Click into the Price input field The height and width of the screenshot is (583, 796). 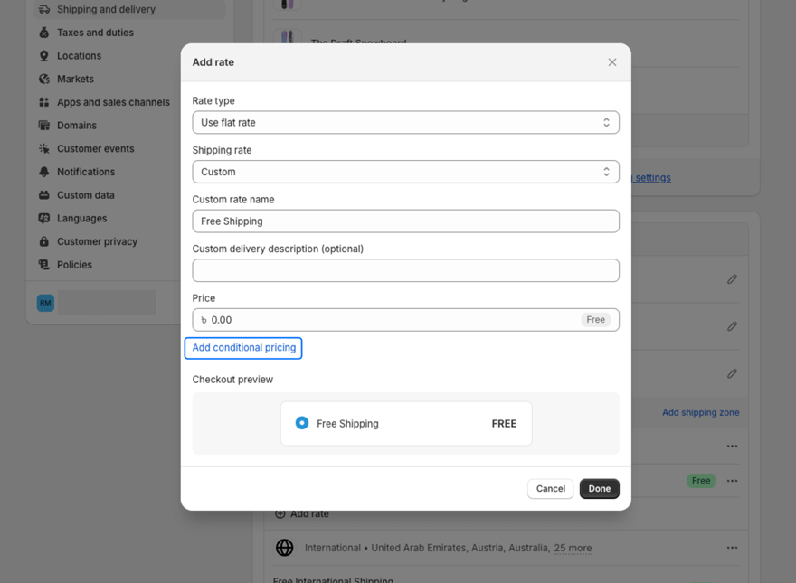coord(389,320)
